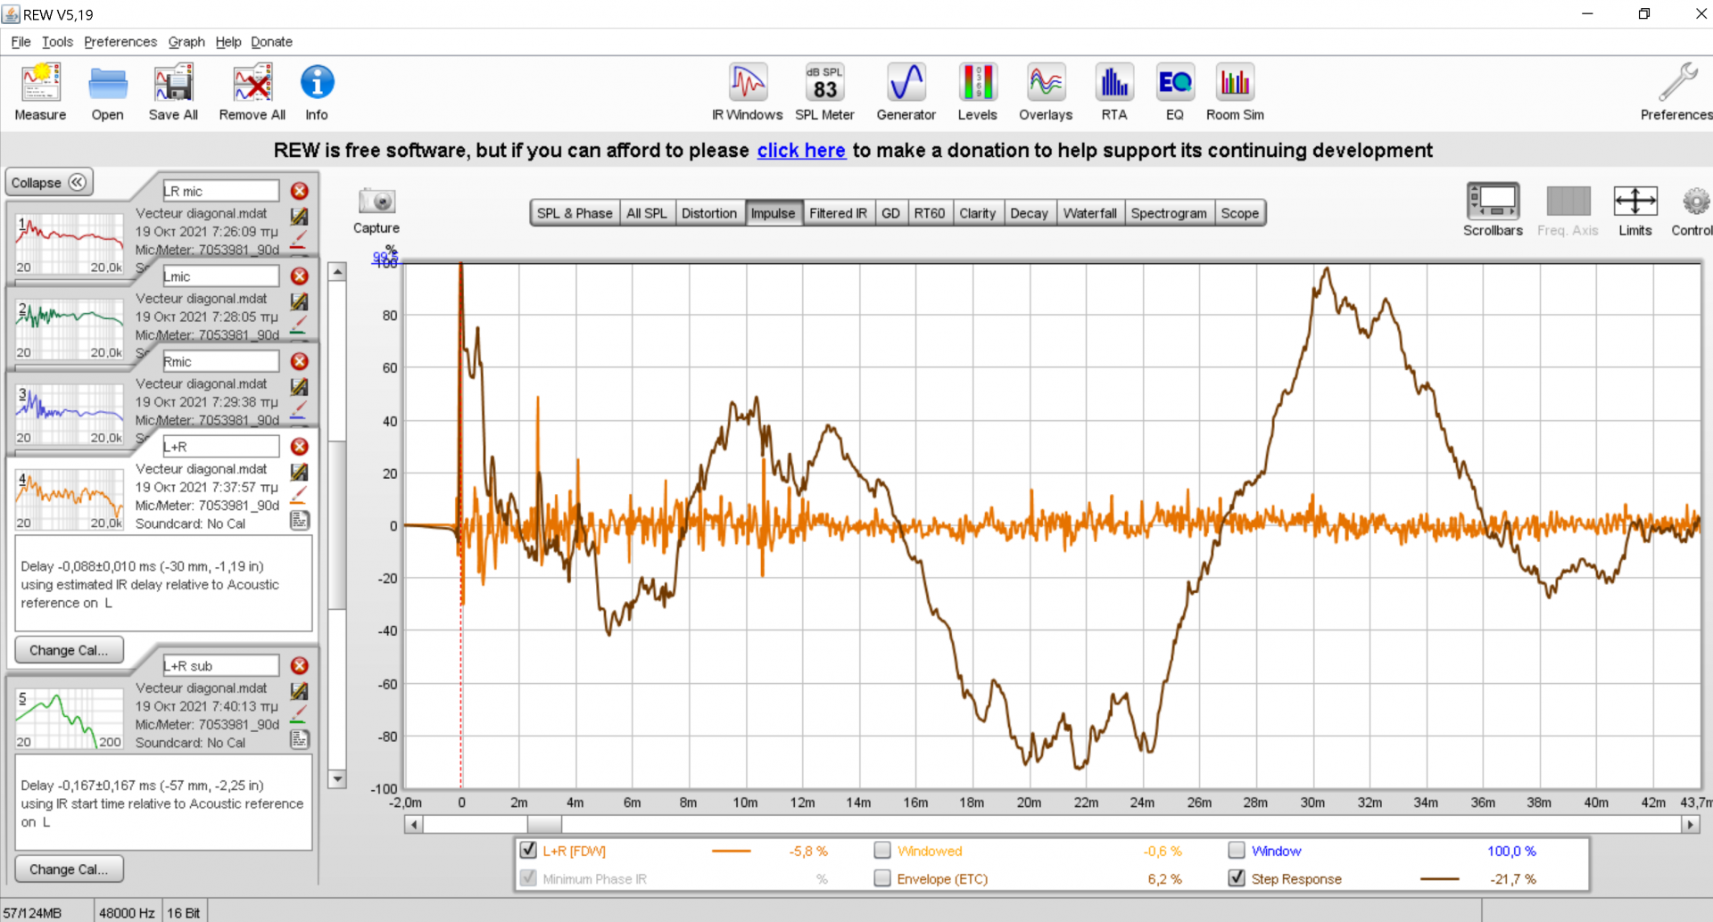
Task: Collapse the measurements side panel
Action: tap(49, 183)
